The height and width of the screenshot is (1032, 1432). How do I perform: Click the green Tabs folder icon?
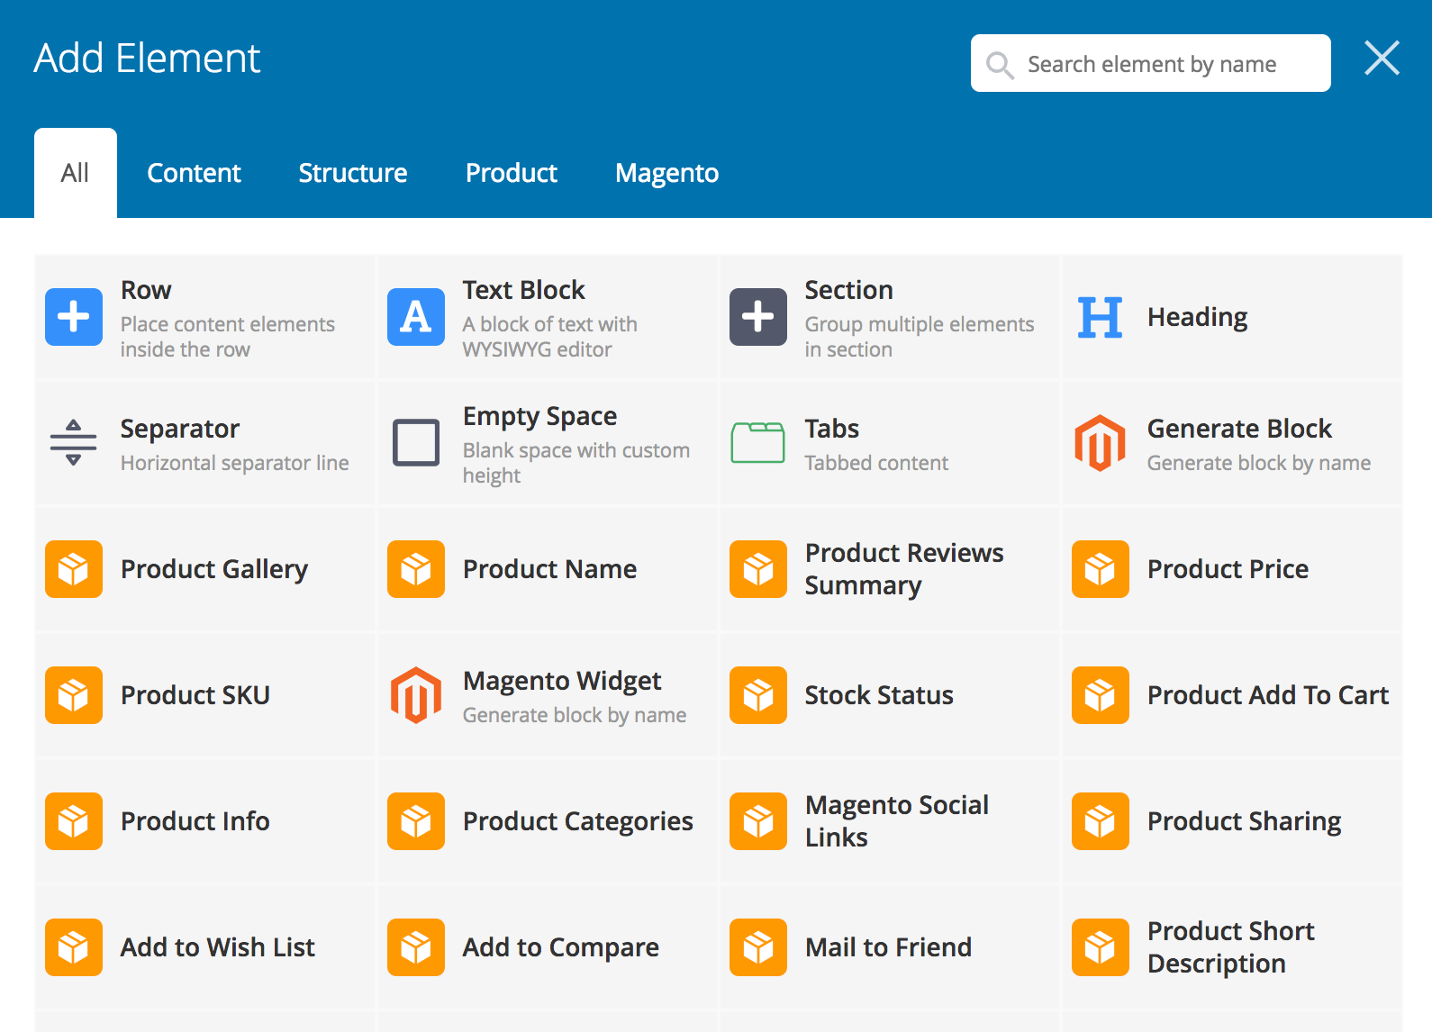758,443
